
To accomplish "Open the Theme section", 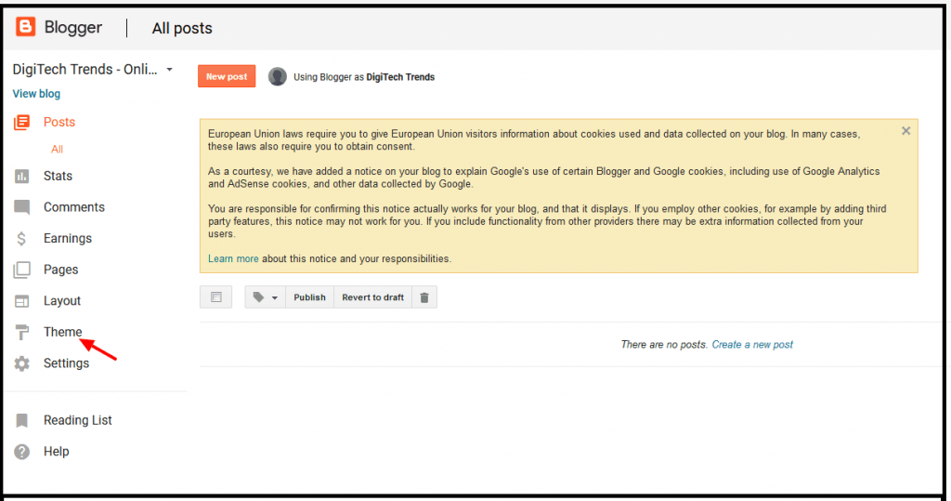I will (x=62, y=332).
